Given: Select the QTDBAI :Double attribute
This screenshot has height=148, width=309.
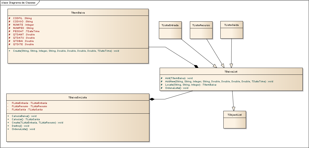Looking at the screenshot, I should tap(23, 41).
